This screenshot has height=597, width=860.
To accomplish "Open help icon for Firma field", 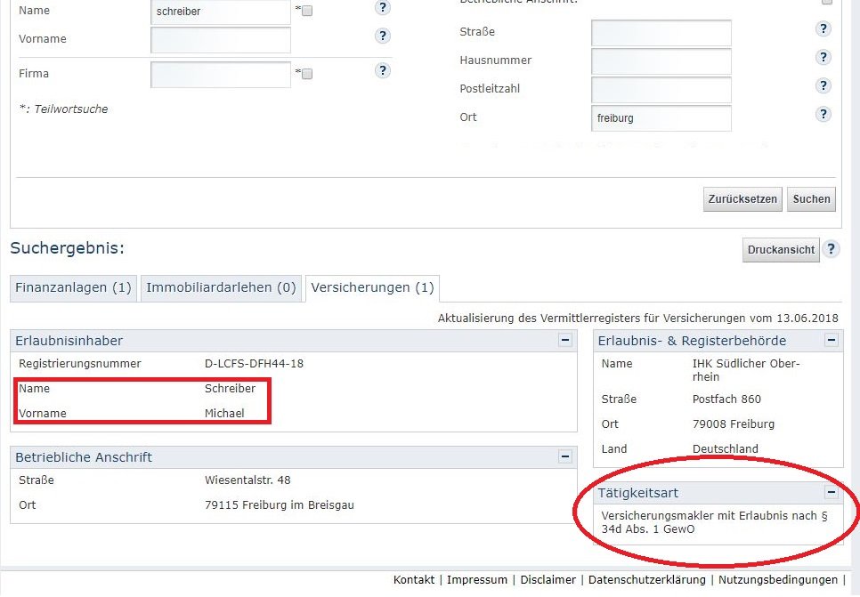I will [x=383, y=71].
